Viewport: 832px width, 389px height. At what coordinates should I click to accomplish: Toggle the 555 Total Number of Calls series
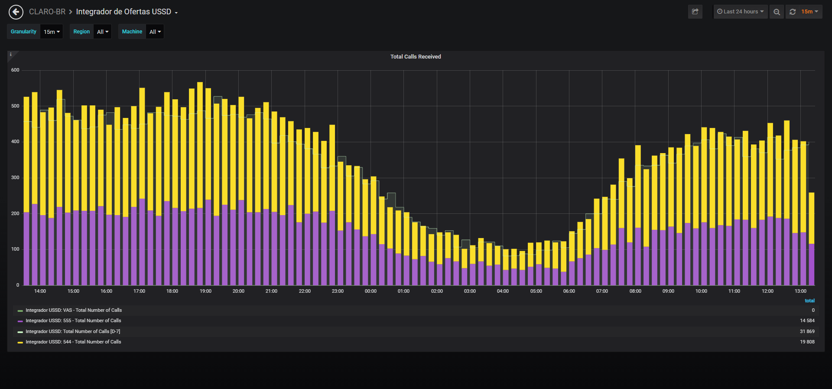73,321
